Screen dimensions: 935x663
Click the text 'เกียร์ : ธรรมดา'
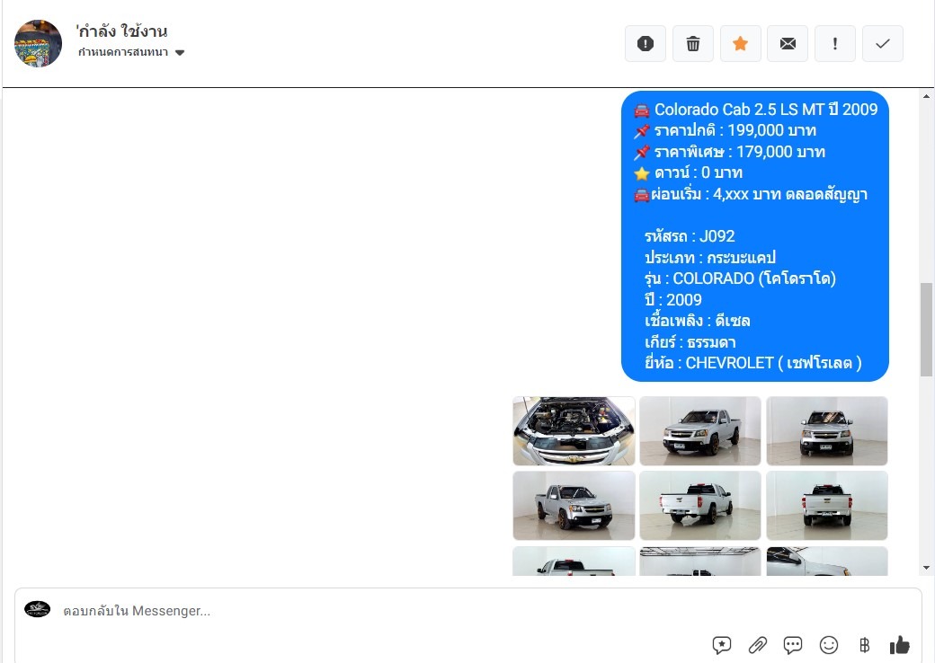[690, 342]
